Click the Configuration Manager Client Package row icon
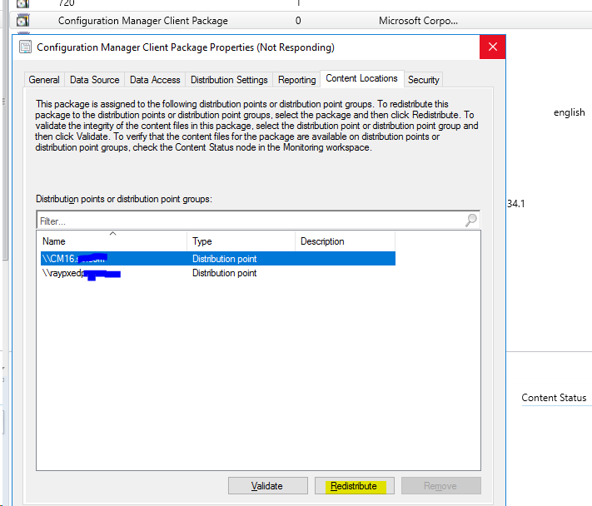 (x=22, y=20)
